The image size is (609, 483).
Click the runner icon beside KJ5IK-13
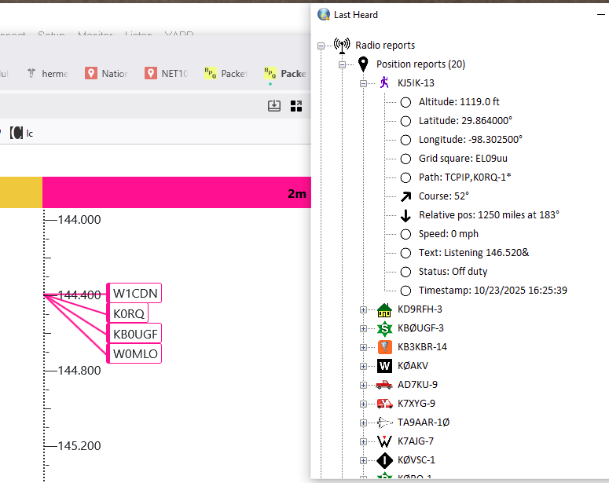[x=384, y=82]
